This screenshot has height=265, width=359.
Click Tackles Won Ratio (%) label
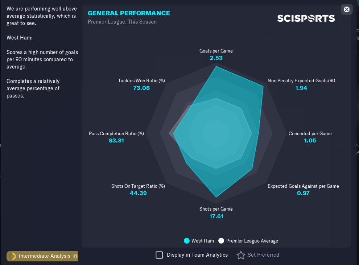click(141, 80)
